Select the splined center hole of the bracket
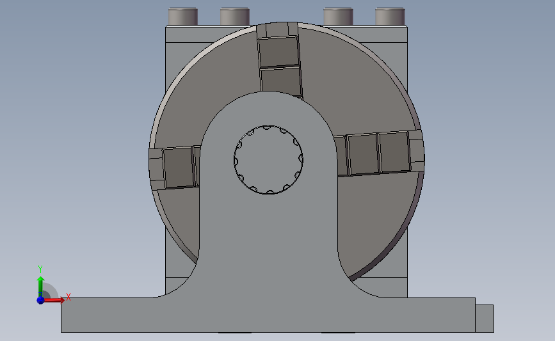Viewport: 555px width, 341px height. [x=268, y=159]
